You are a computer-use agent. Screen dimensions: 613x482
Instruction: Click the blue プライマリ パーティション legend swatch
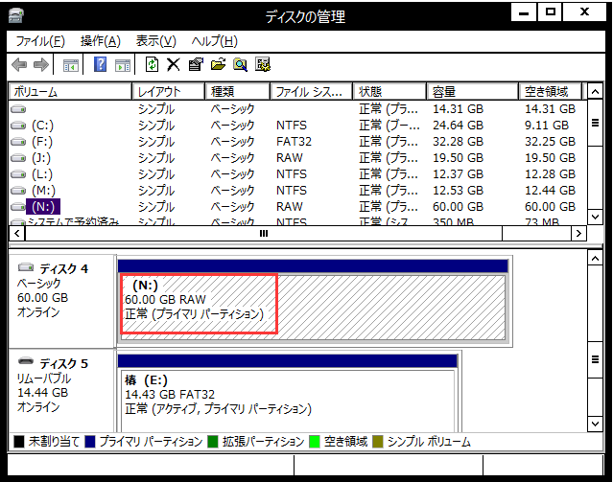point(90,442)
